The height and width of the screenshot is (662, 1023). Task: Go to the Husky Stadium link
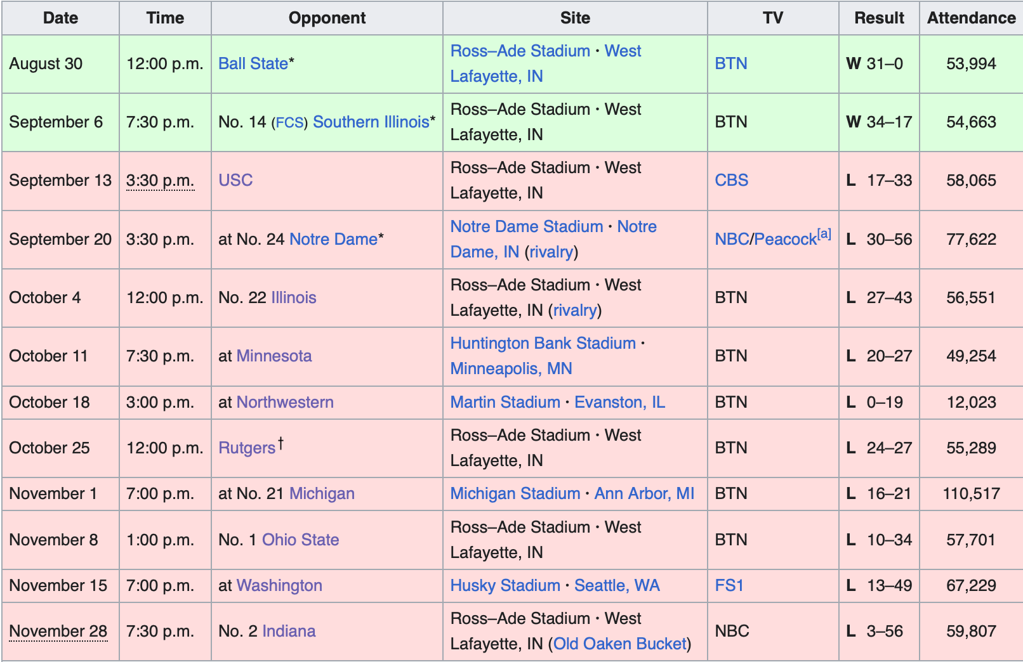point(505,585)
